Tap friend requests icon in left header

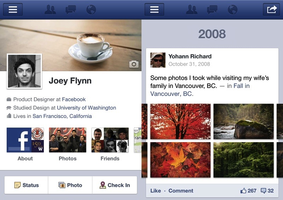coord(50,10)
